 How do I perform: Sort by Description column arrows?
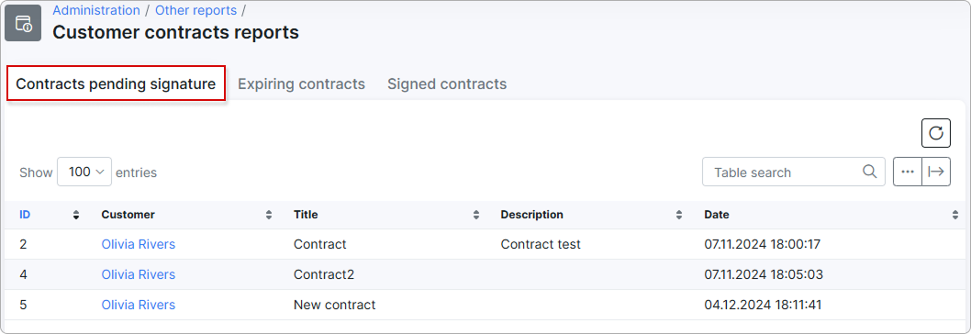click(x=679, y=215)
